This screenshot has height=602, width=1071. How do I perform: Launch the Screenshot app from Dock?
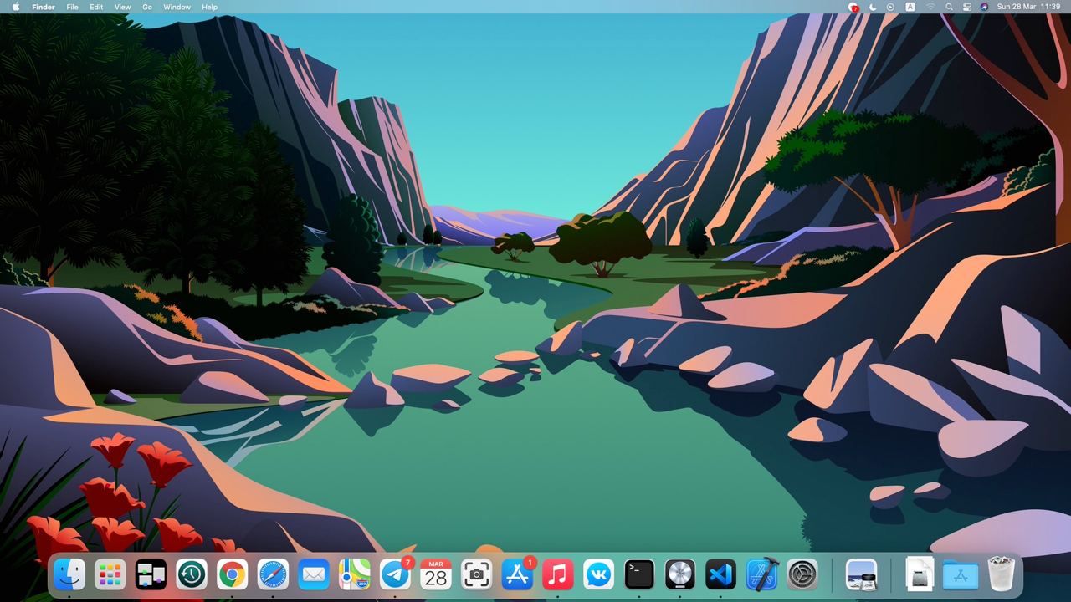point(476,574)
